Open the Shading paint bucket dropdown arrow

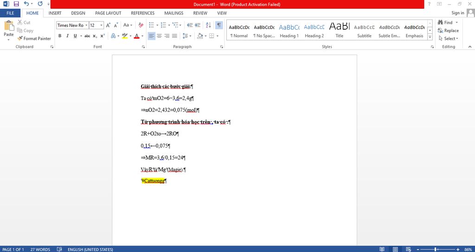205,36
